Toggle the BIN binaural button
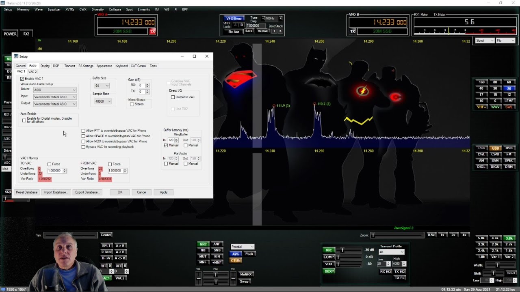 pos(217,256)
